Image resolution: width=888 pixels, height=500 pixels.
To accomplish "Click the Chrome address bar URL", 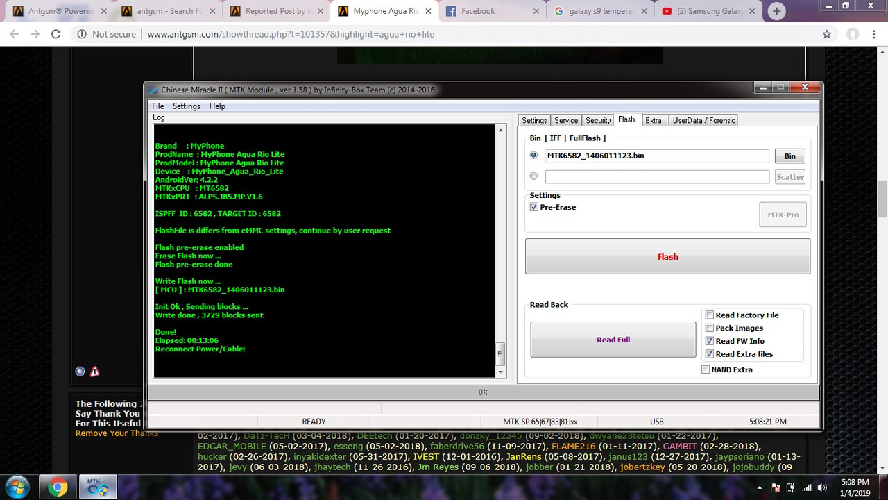I will (291, 34).
